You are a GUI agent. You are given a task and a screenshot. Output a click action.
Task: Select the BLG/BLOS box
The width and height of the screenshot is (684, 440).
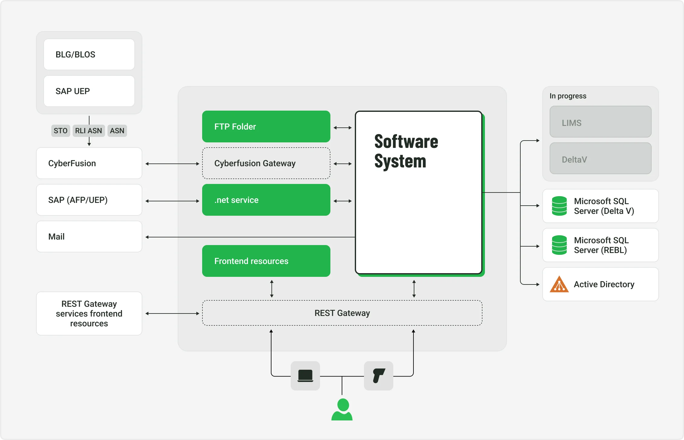pyautogui.click(x=89, y=54)
